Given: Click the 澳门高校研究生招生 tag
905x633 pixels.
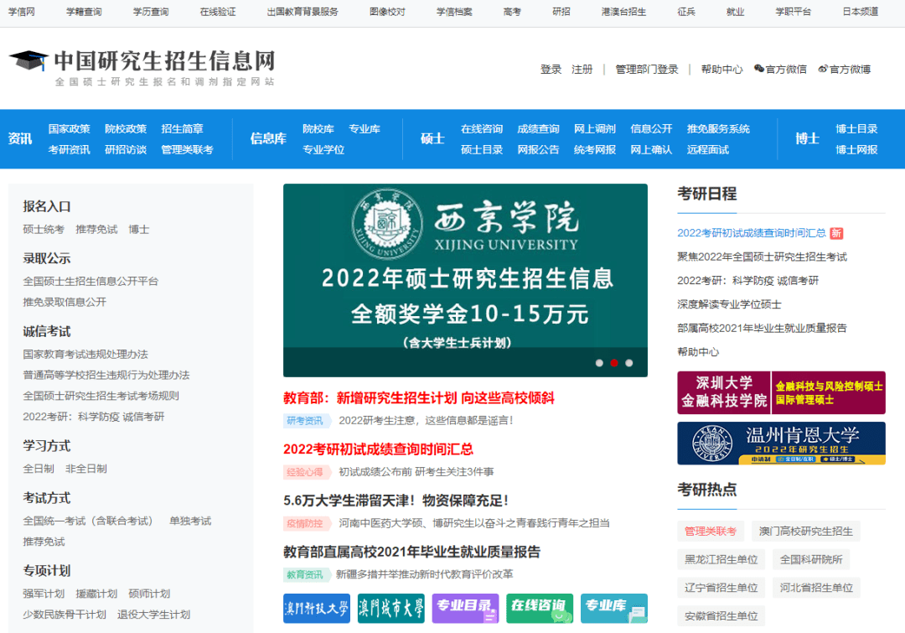Looking at the screenshot, I should [806, 532].
